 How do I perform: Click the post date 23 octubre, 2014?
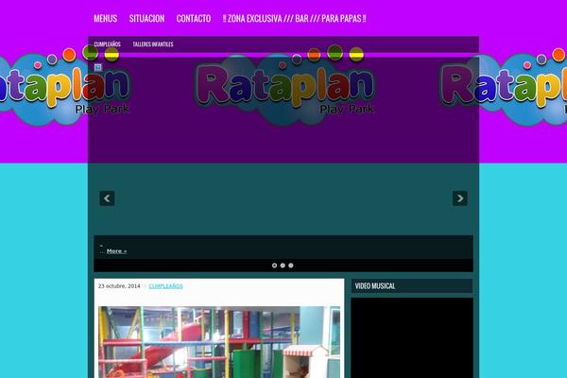click(x=119, y=285)
